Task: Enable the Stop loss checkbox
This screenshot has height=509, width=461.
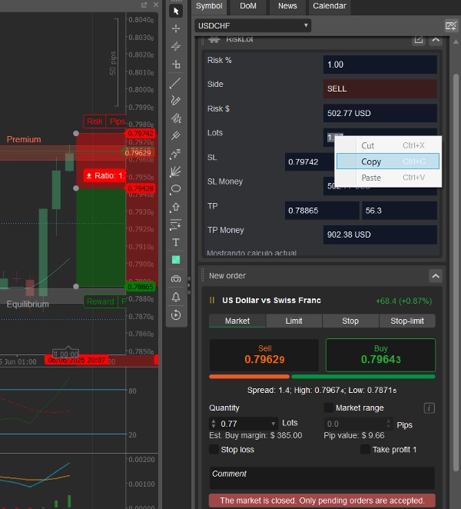Action: [x=214, y=449]
